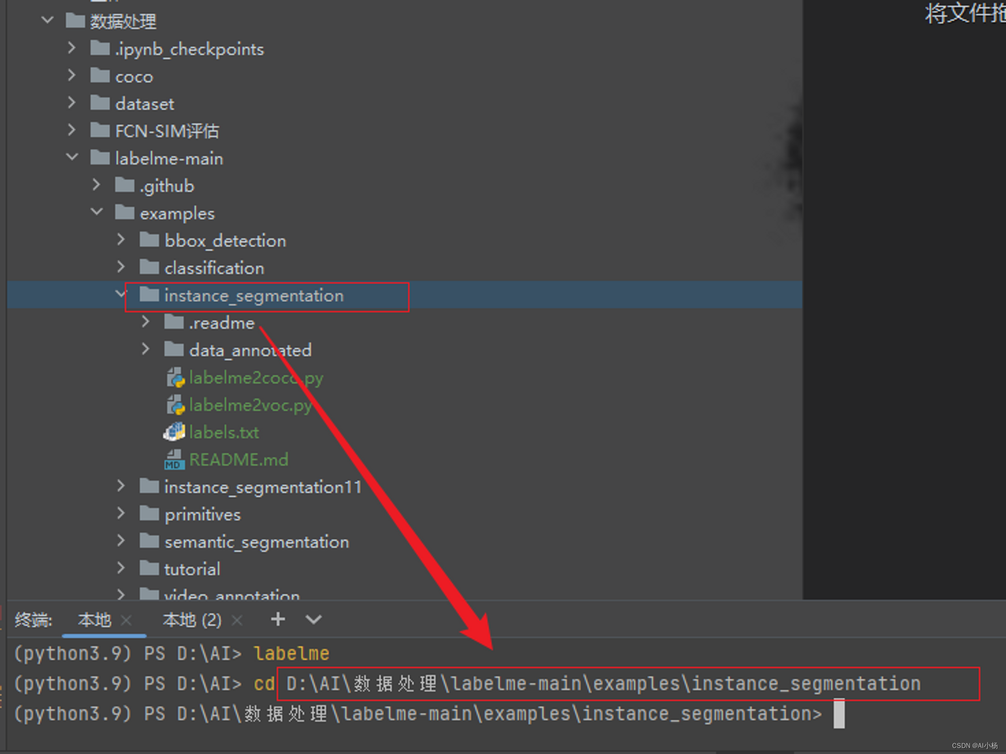Image resolution: width=1006 pixels, height=754 pixels.
Task: Expand the FCN-SIM评估 folder
Action: click(71, 130)
